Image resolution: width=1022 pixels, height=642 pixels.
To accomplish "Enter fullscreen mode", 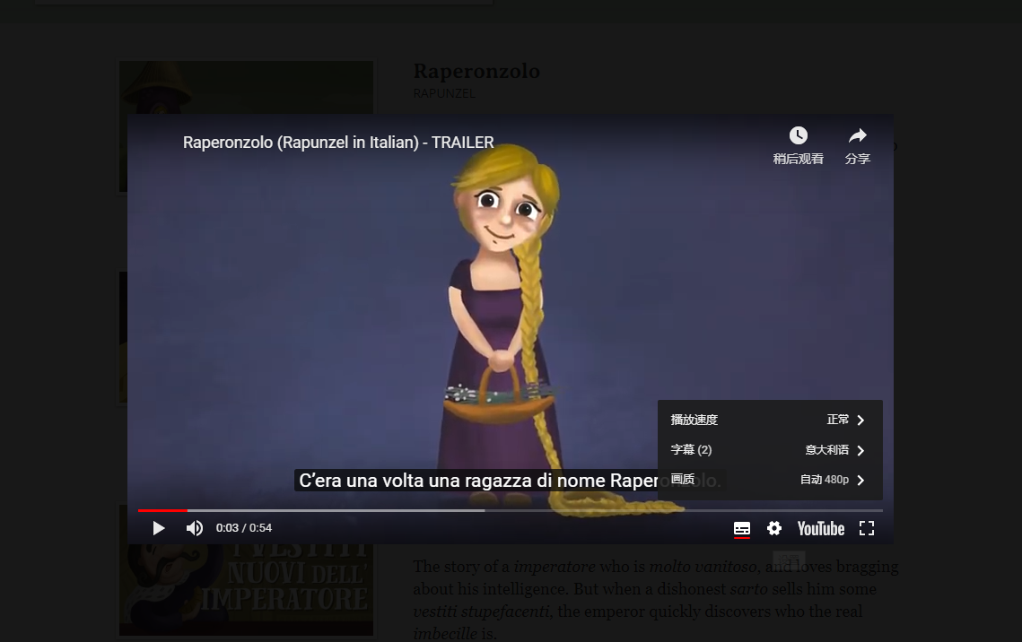I will tap(866, 528).
